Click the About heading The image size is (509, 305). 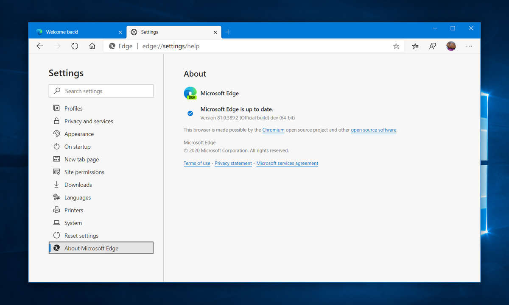(x=195, y=74)
